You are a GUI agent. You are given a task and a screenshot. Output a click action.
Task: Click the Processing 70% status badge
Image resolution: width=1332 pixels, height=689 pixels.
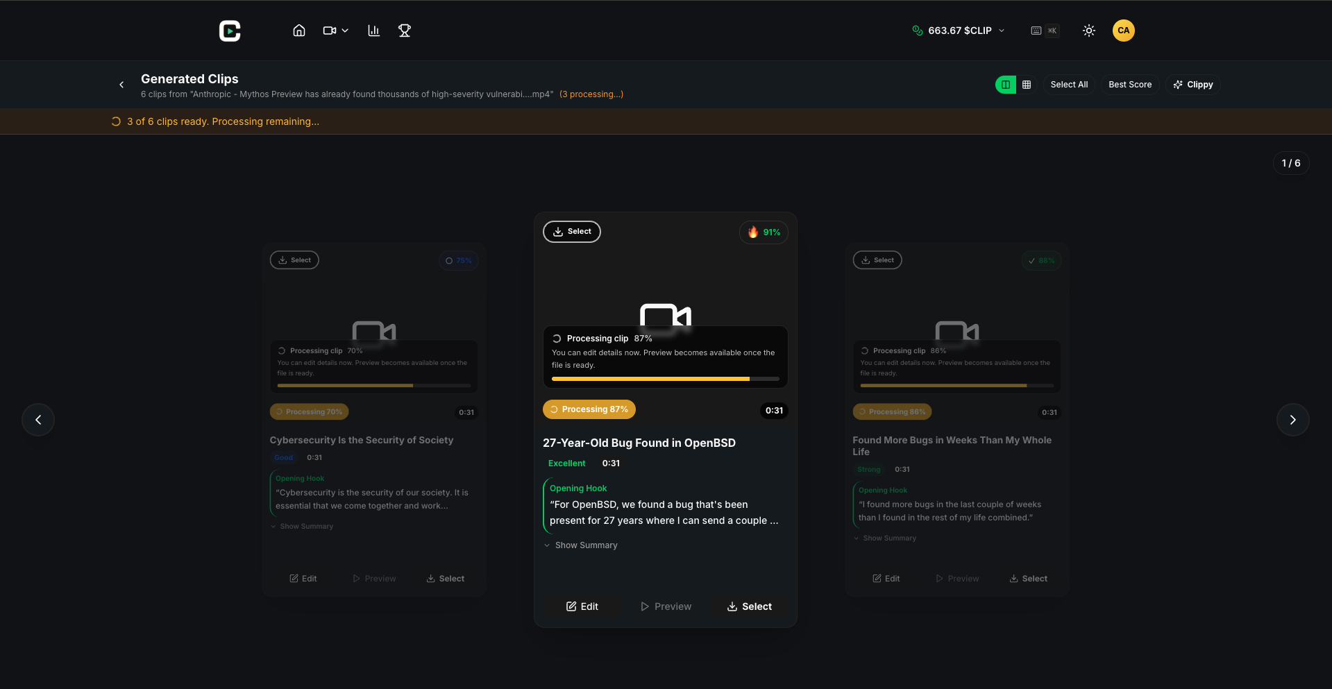click(310, 411)
